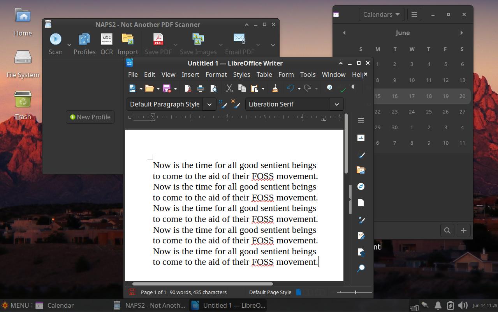The width and height of the screenshot is (498, 312).
Task: Expand the Liberation Serif font dropdown arrow
Action: pos(337,104)
